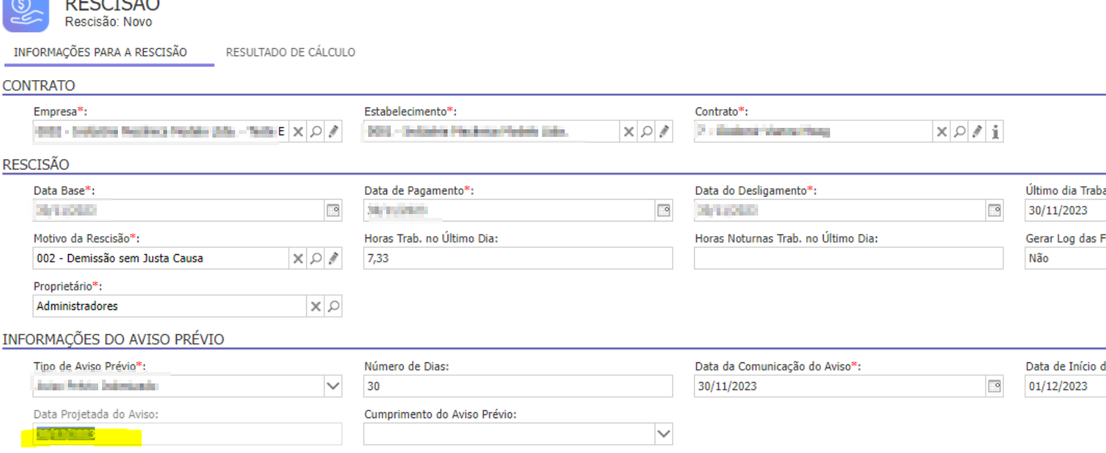Search Estabelecimento with the magnifier icon
Image resolution: width=1106 pixels, height=453 pixels.
pyautogui.click(x=647, y=132)
